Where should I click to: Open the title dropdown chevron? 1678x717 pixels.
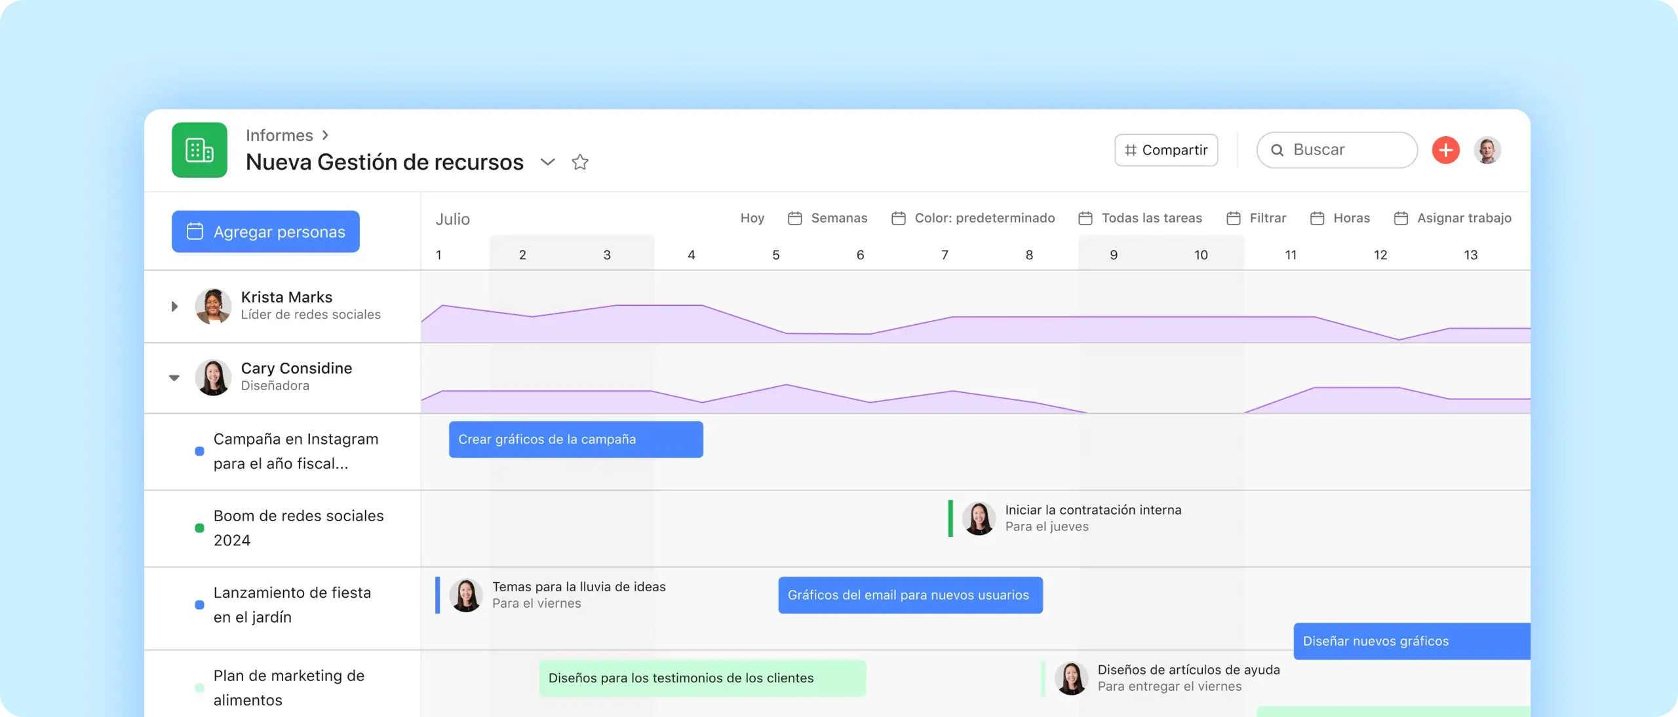(x=548, y=162)
